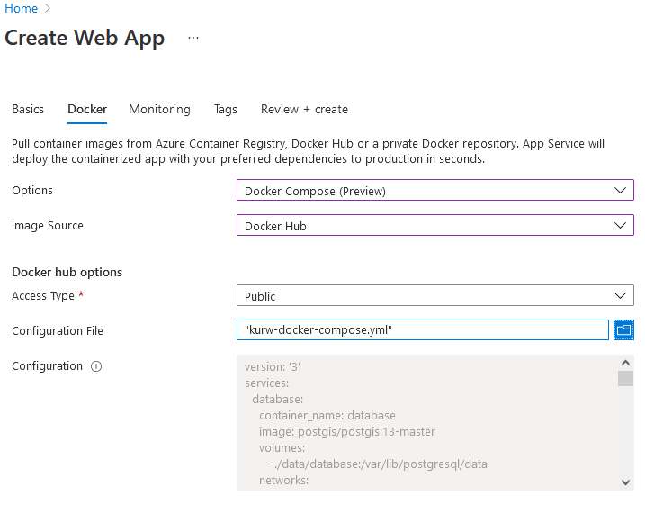Click the breadcrumb chevron after Home
This screenshot has height=522, width=645.
point(48,8)
